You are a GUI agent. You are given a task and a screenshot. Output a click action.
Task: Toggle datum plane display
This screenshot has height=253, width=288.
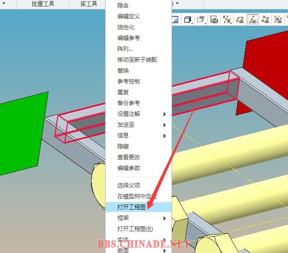(x=240, y=19)
